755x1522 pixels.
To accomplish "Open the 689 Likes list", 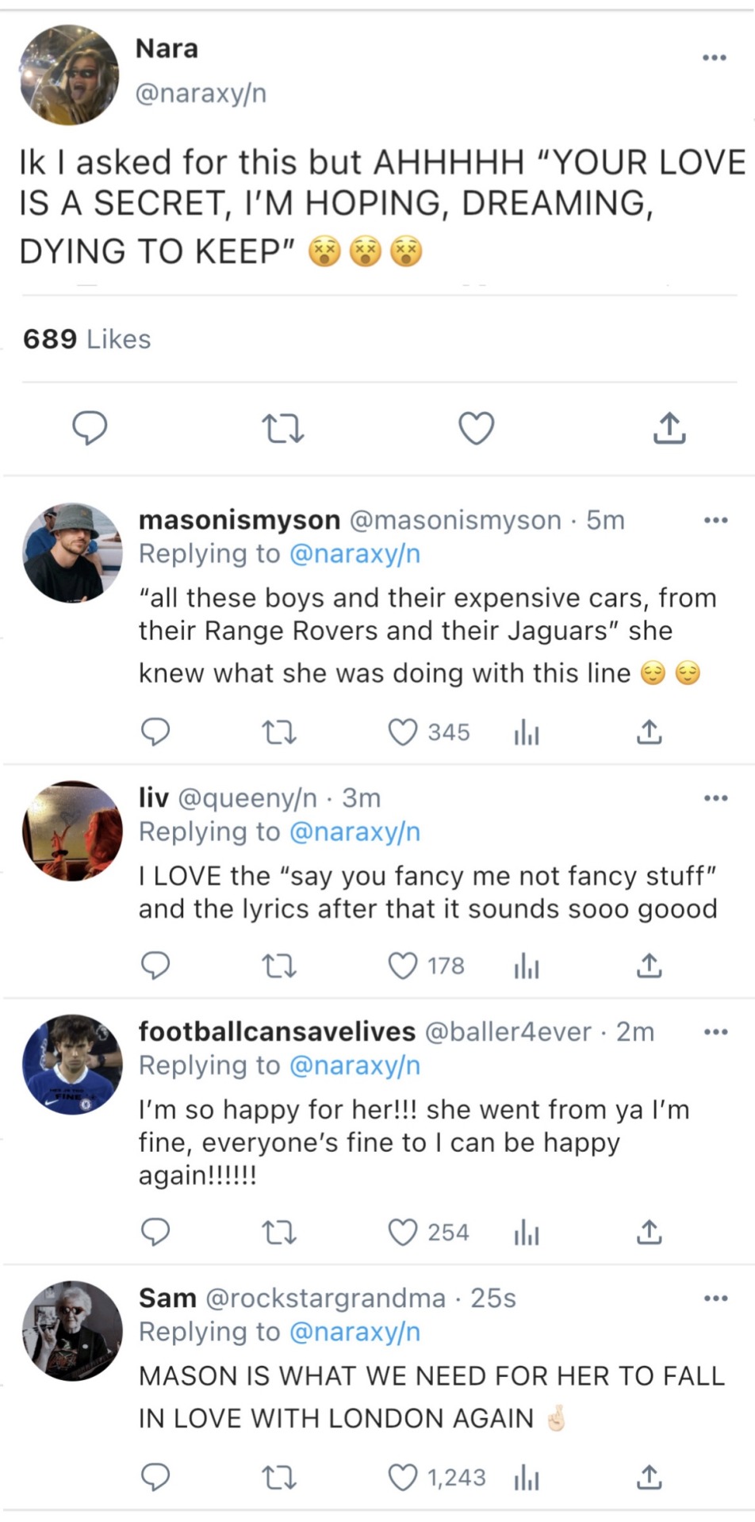I will (86, 339).
